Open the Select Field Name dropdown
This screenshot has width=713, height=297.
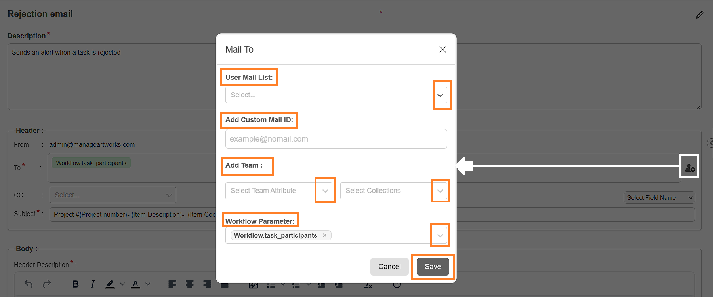(659, 198)
